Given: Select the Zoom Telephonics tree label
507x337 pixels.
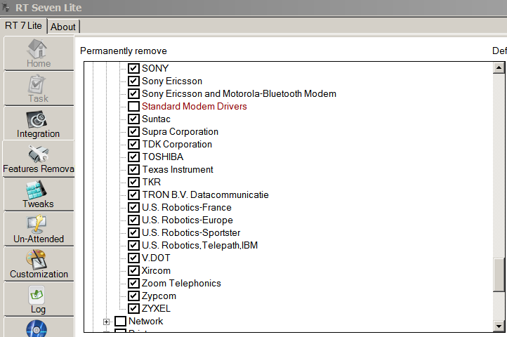Looking at the screenshot, I should pos(181,284).
